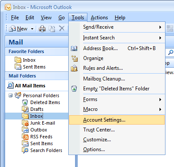The height and width of the screenshot is (167, 174).
Task: Open Mailbox Cleanup...
Action: pos(117,79)
